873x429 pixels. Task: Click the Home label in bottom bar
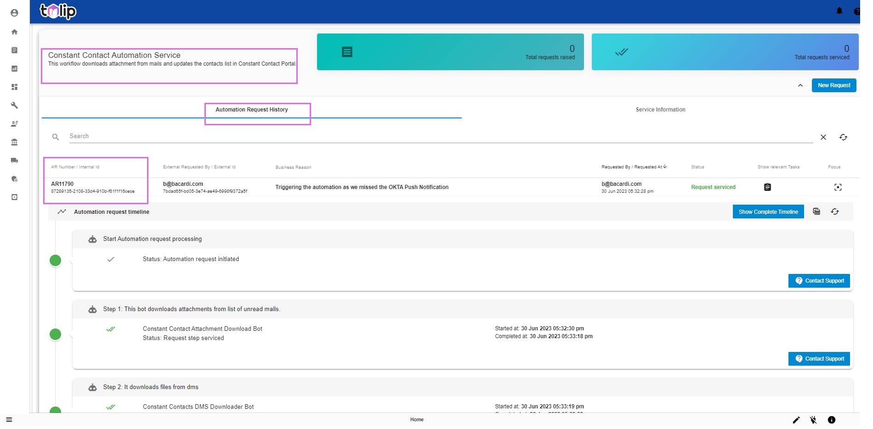[417, 420]
